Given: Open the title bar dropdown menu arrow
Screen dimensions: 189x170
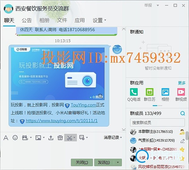Looking at the screenshot, I should point(158,5).
